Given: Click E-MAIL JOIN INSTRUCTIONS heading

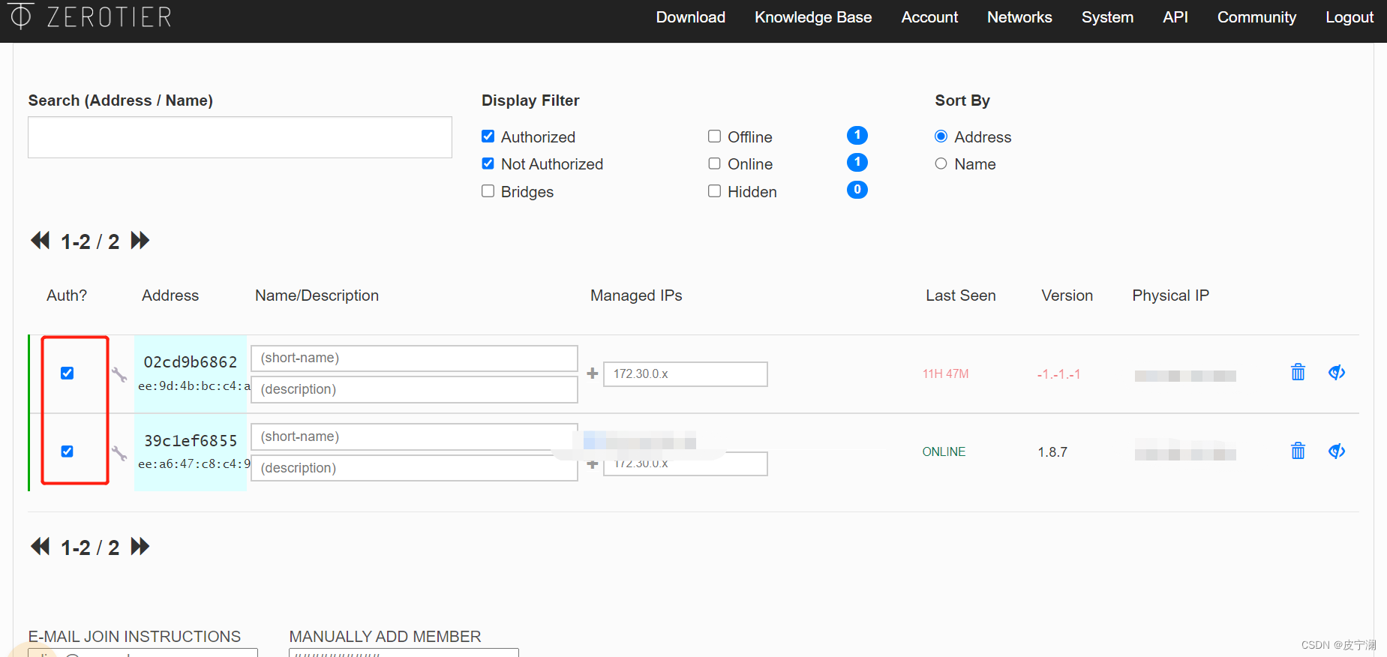Looking at the screenshot, I should (134, 637).
